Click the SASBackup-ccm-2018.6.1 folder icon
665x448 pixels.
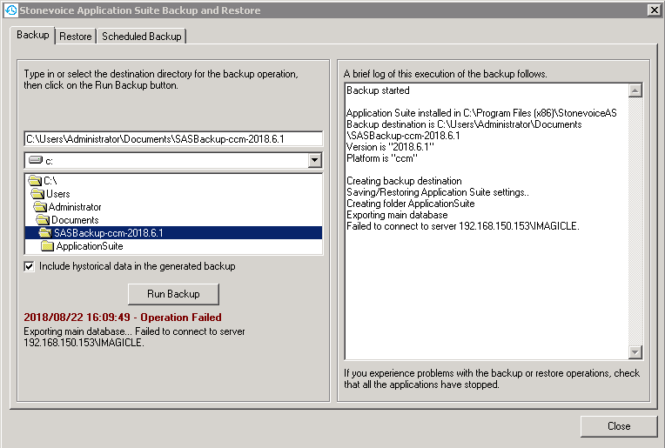[45, 233]
